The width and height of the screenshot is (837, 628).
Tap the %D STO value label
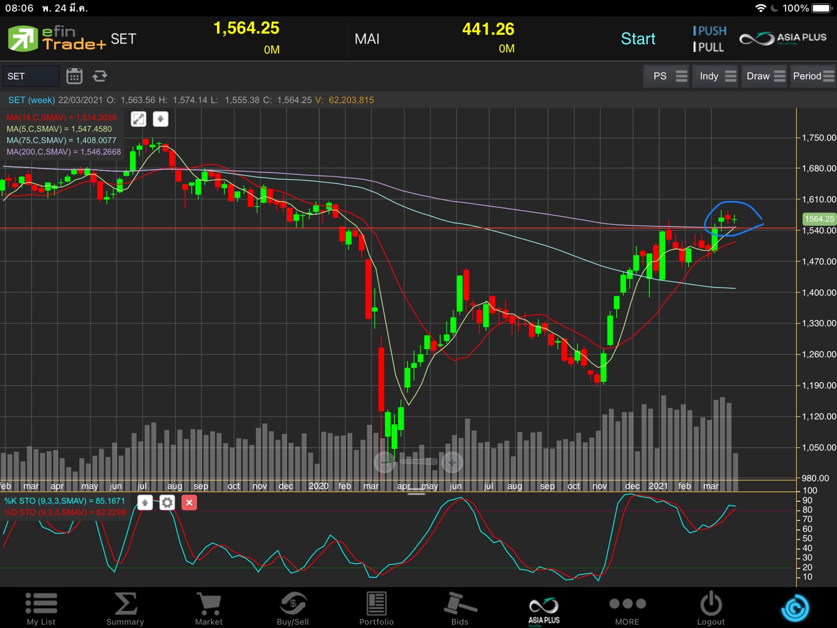[65, 512]
